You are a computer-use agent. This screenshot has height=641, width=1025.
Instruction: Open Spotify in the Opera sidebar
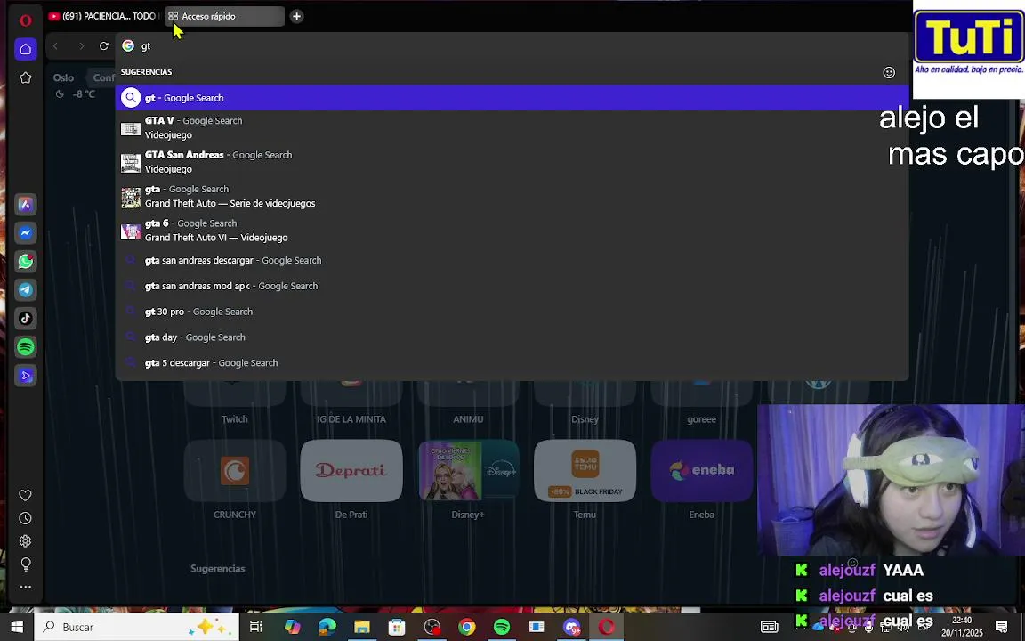26,346
